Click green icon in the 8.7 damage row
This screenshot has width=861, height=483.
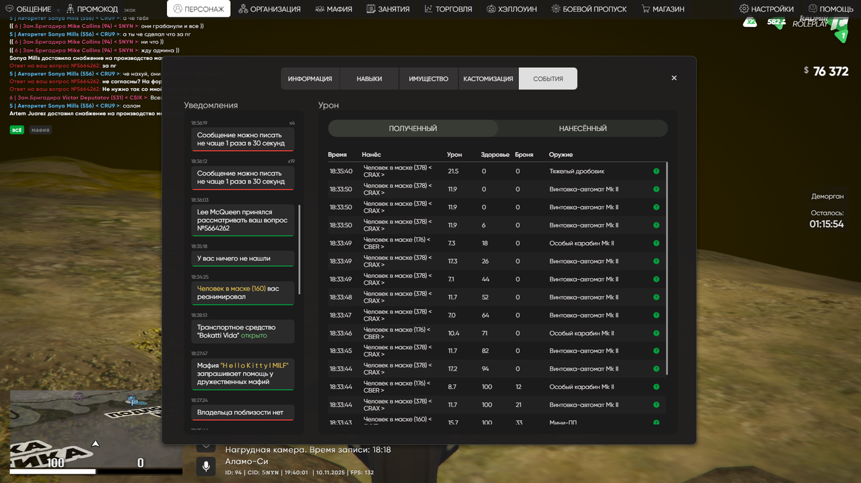pyautogui.click(x=656, y=387)
